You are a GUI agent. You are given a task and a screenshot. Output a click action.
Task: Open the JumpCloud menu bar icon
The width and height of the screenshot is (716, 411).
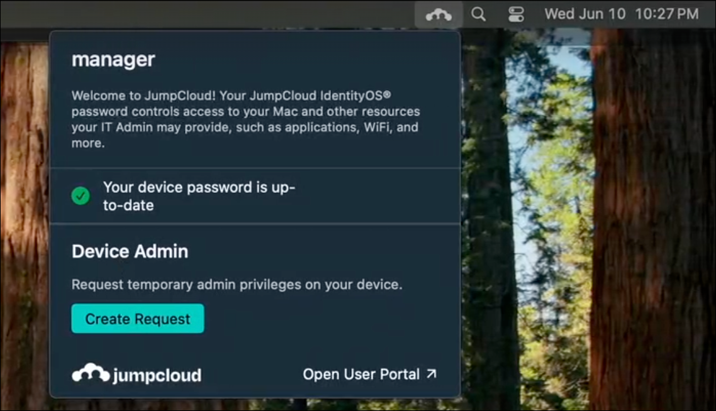(439, 14)
